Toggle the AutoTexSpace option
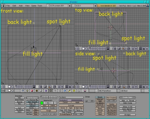 click(32, 98)
